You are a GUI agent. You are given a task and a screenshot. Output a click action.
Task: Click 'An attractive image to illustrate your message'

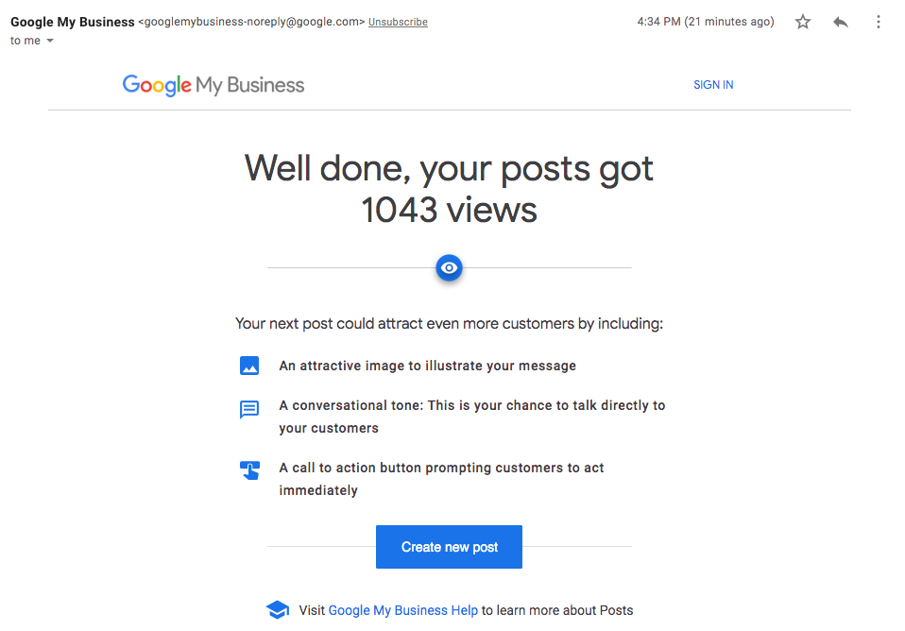click(428, 366)
